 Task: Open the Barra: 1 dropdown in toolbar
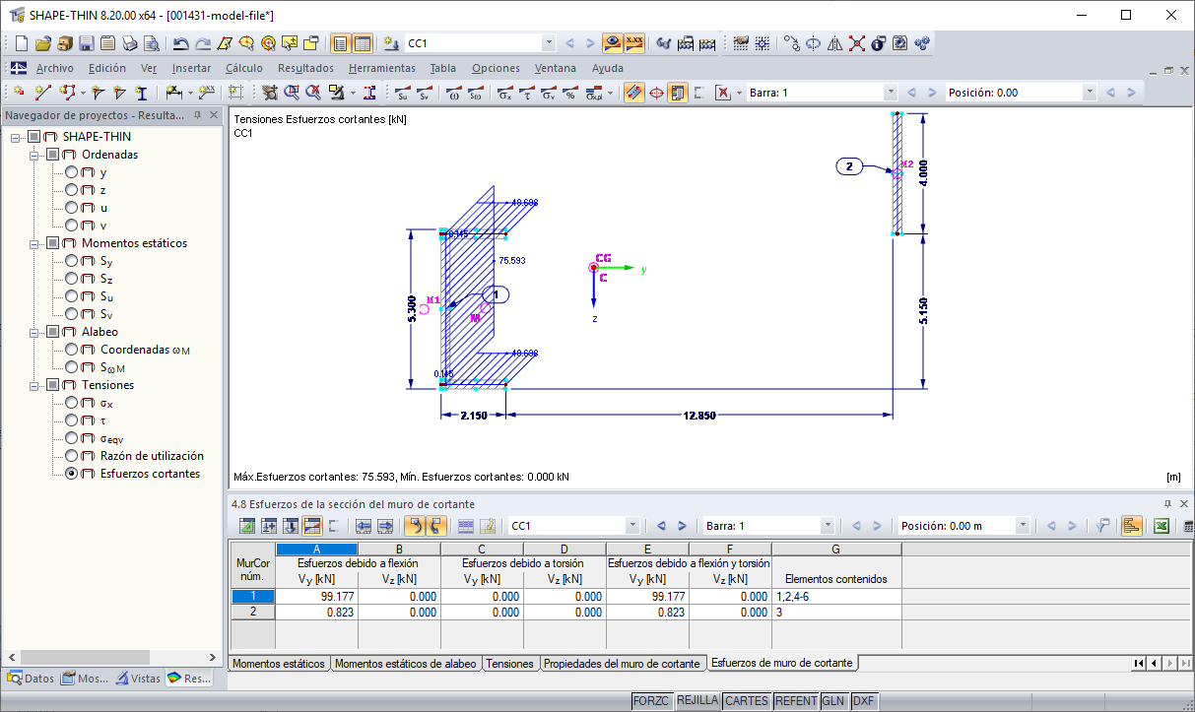click(x=891, y=93)
